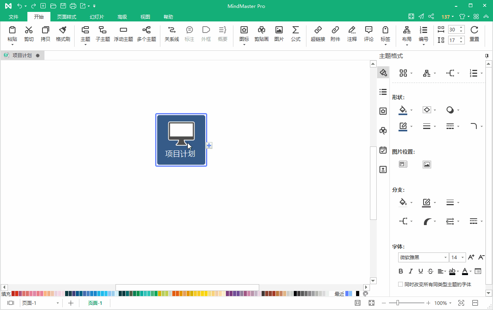Insert a subtopic (子主题)
The image size is (493, 310).
103,34
